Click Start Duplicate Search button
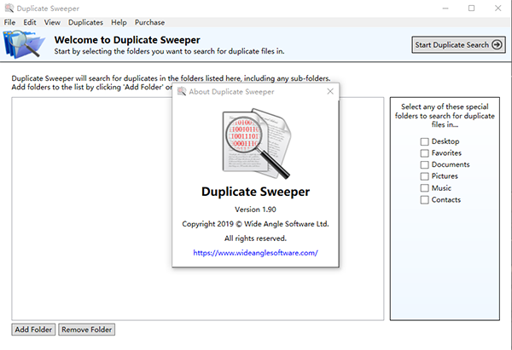512x350 pixels. tap(458, 44)
